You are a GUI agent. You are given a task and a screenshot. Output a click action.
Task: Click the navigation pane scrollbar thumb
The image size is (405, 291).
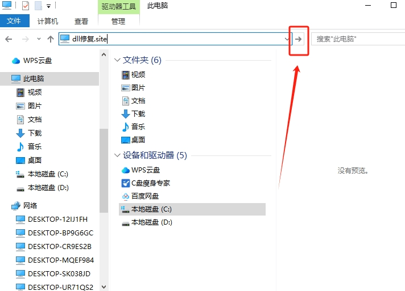[x=104, y=171]
